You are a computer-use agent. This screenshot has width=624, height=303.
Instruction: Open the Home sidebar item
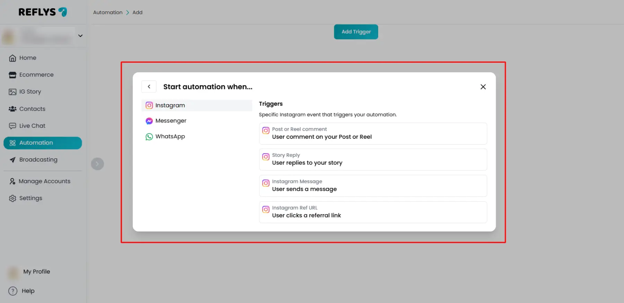[x=27, y=58]
